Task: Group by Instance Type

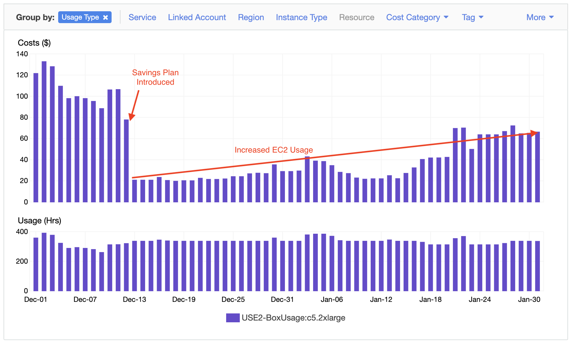Action: [x=301, y=17]
